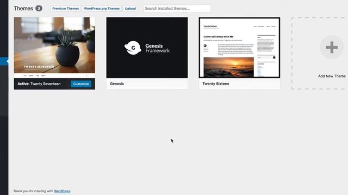
Task: Click the theme count badge 3
Action: coord(39,9)
